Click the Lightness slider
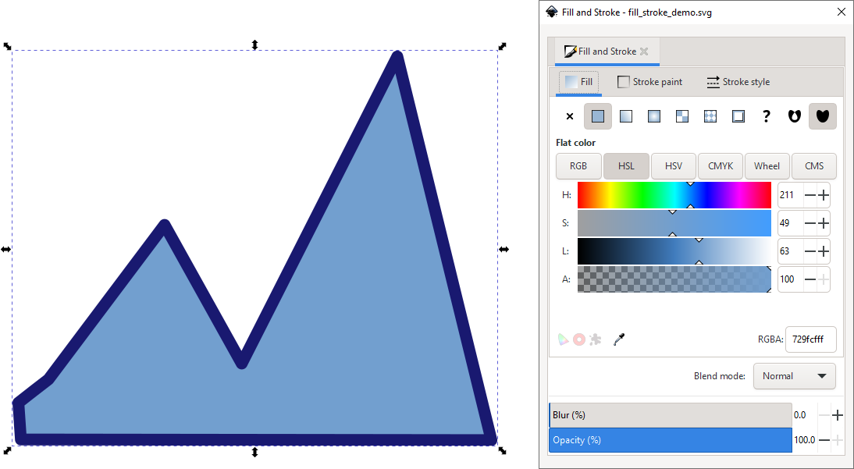Screen dimensions: 854x469 [x=674, y=251]
